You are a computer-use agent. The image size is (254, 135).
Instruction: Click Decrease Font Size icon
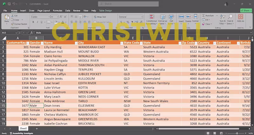coord(65,17)
